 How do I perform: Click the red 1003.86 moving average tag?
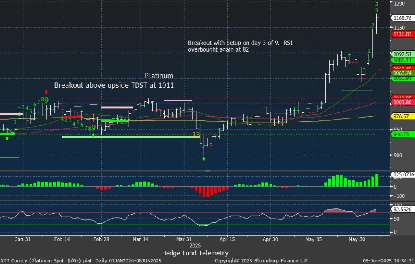coord(402,103)
